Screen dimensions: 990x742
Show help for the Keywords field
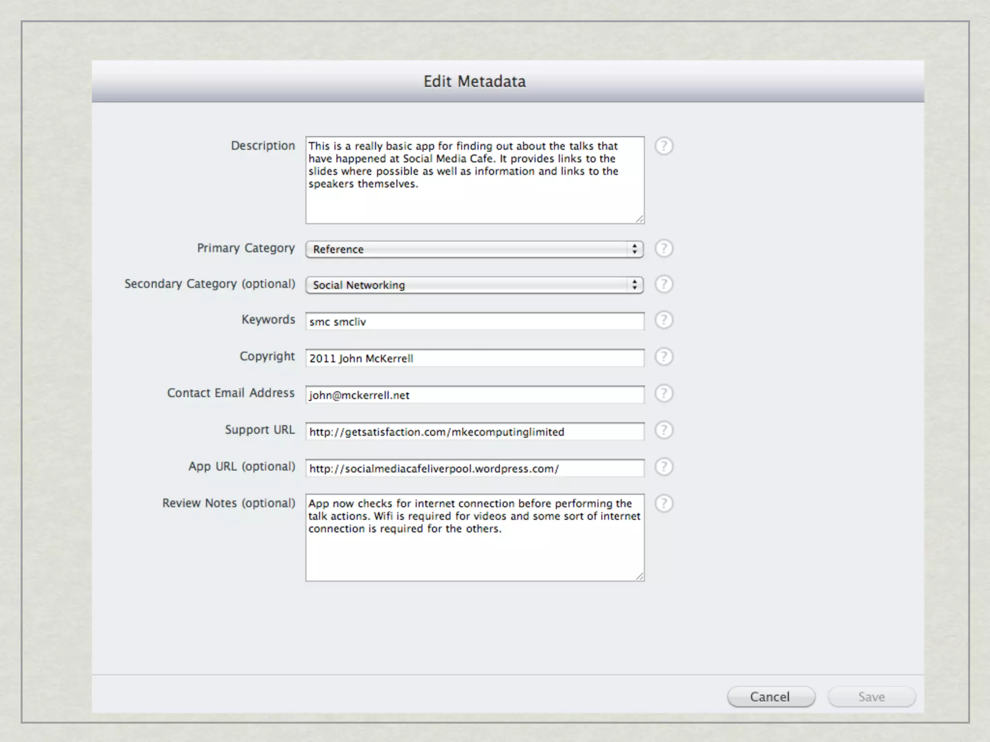[664, 320]
